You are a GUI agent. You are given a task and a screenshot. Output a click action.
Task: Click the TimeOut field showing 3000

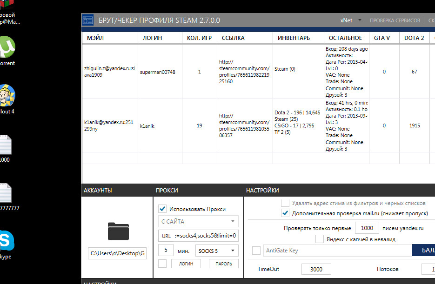(316, 269)
